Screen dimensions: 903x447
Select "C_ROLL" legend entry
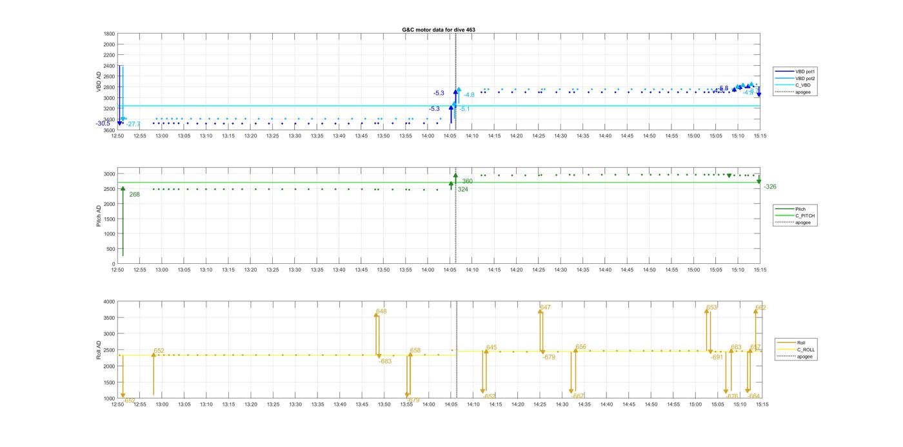click(x=806, y=350)
